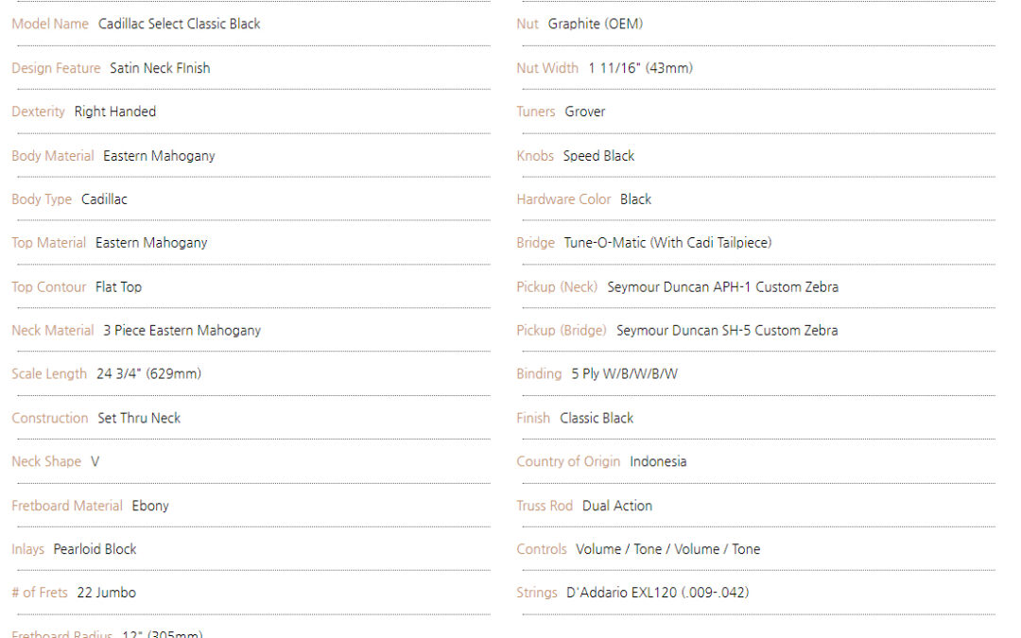This screenshot has height=638, width=1021.
Task: Click the Pearloid Block inlays value
Action: click(95, 549)
